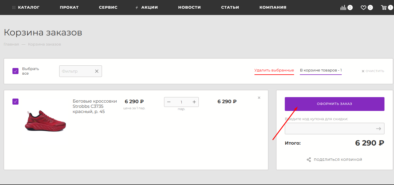Screen dimensions: 394x185
Task: Apply coupon code with arrow icon
Action: [x=378, y=129]
